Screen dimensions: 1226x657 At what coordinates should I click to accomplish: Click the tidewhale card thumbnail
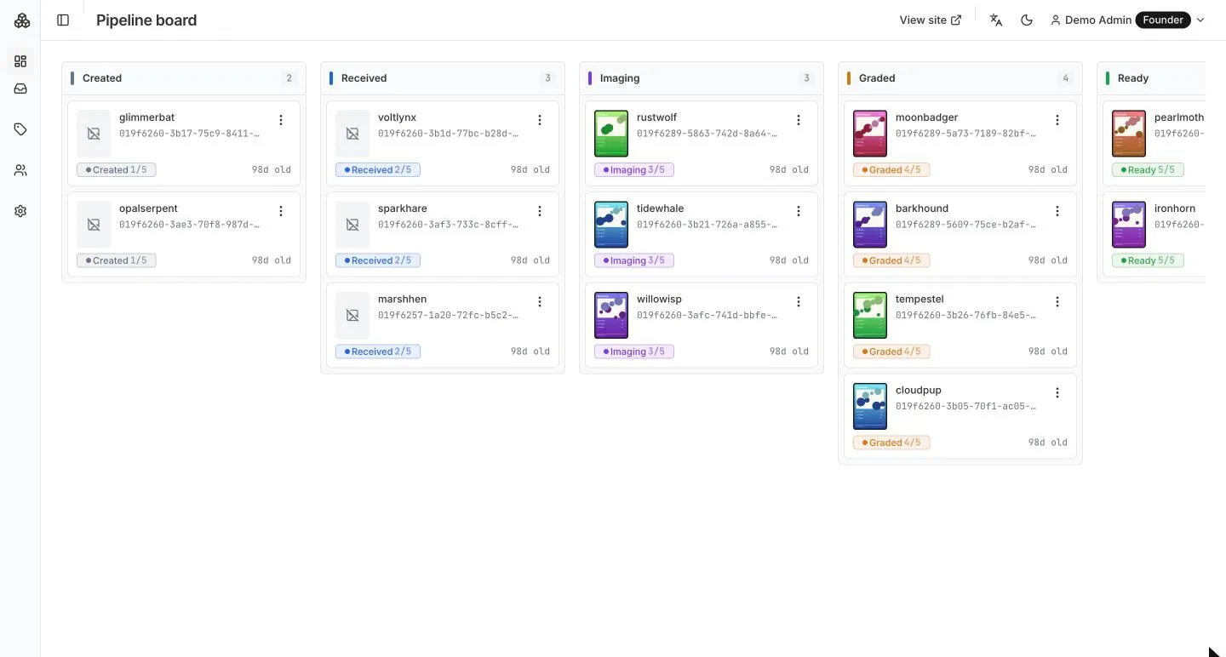(x=611, y=225)
